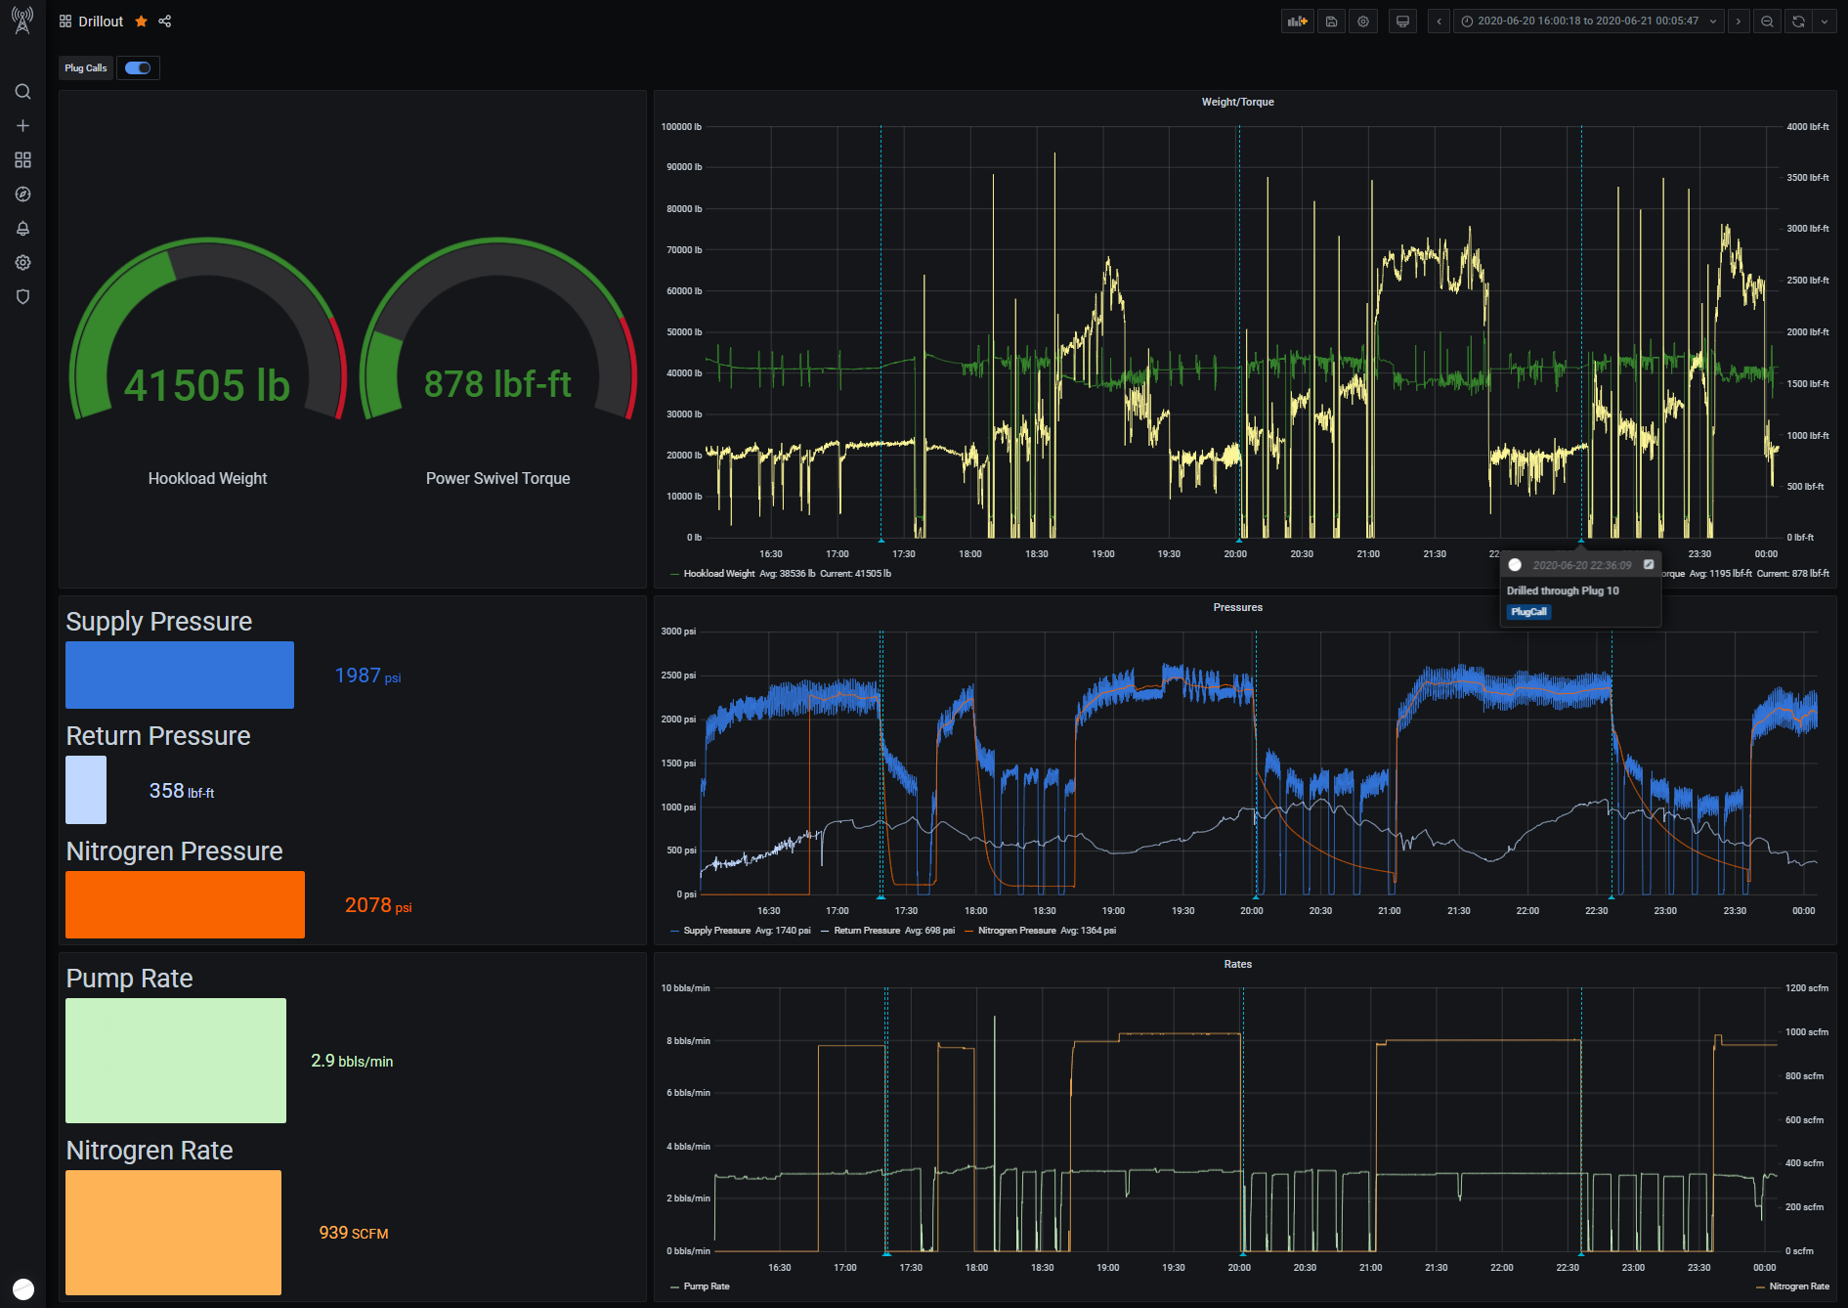Open the Explore compass icon
Image resolution: width=1848 pixels, height=1308 pixels.
point(22,195)
